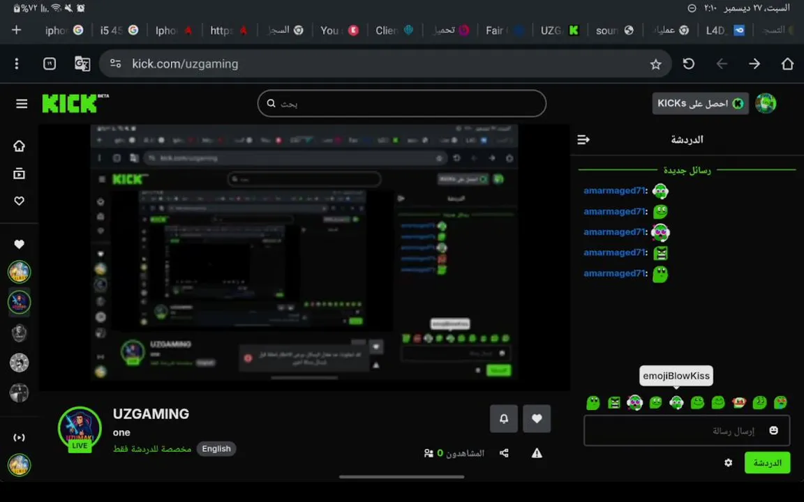Open site settings icon beside the URL
The width and height of the screenshot is (804, 502).
click(x=115, y=63)
